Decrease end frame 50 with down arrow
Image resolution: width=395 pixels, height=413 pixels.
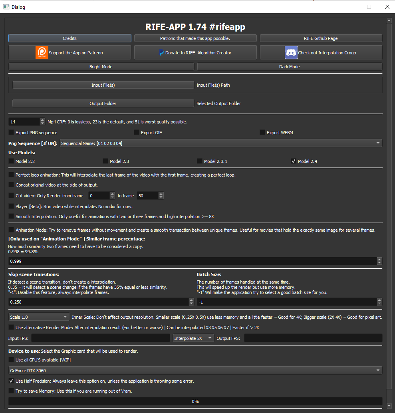[161, 197]
